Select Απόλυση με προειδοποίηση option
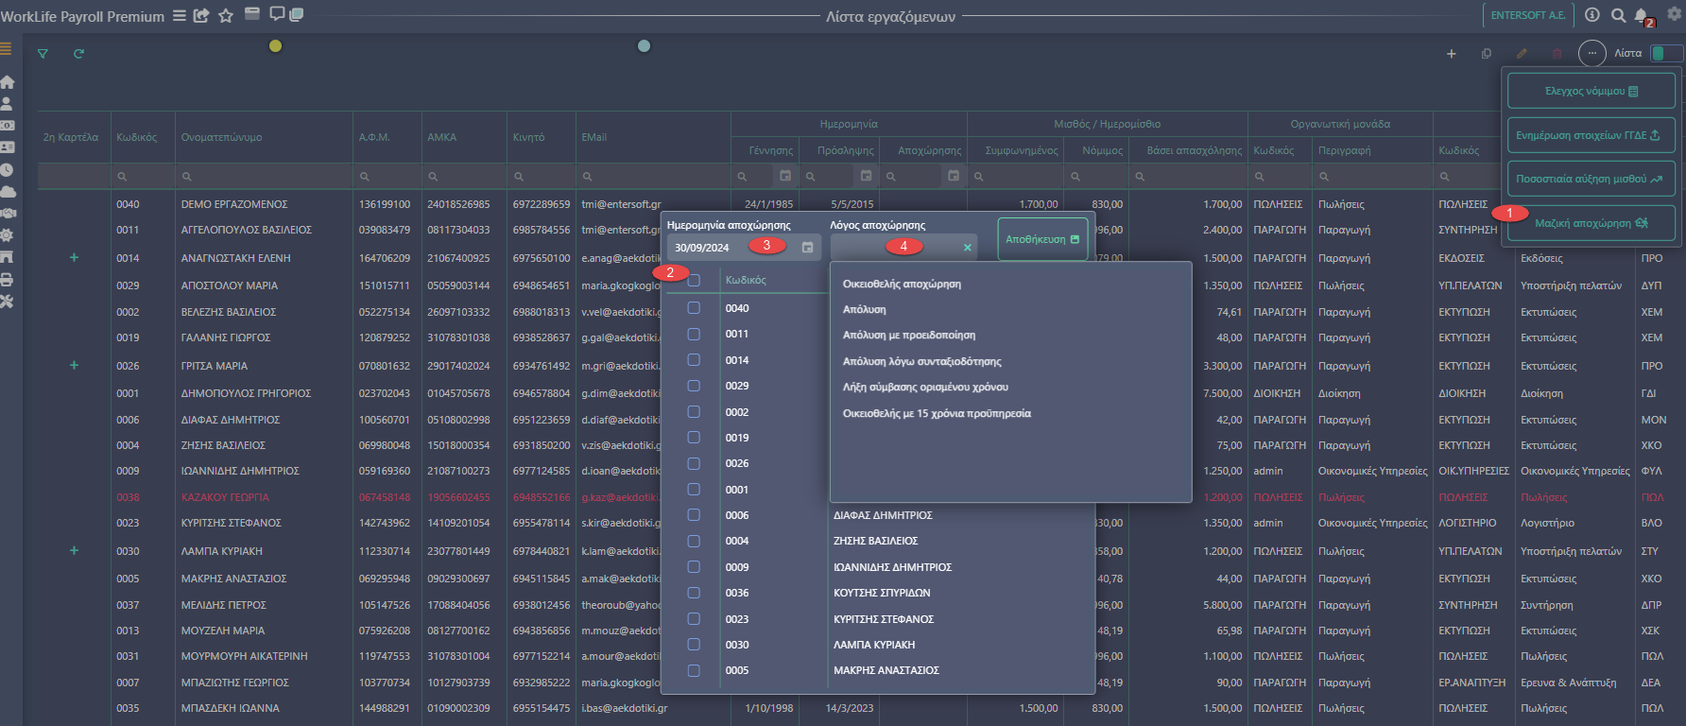The image size is (1686, 726). click(x=909, y=336)
